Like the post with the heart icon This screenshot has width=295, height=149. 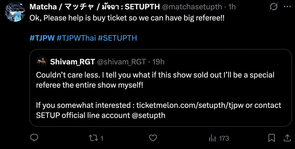click(x=153, y=138)
